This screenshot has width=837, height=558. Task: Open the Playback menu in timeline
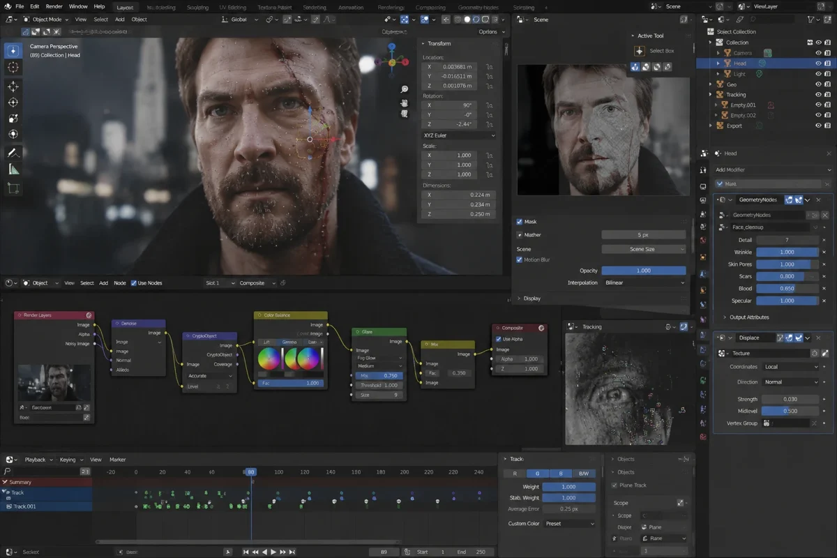(38, 460)
